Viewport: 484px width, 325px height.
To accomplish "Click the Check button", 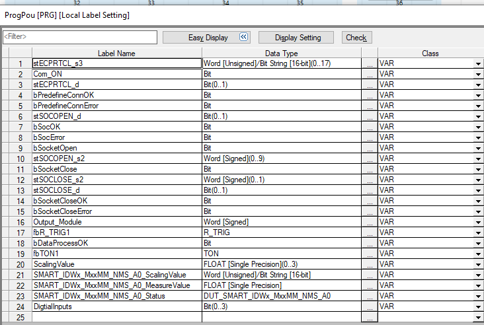I will click(356, 37).
